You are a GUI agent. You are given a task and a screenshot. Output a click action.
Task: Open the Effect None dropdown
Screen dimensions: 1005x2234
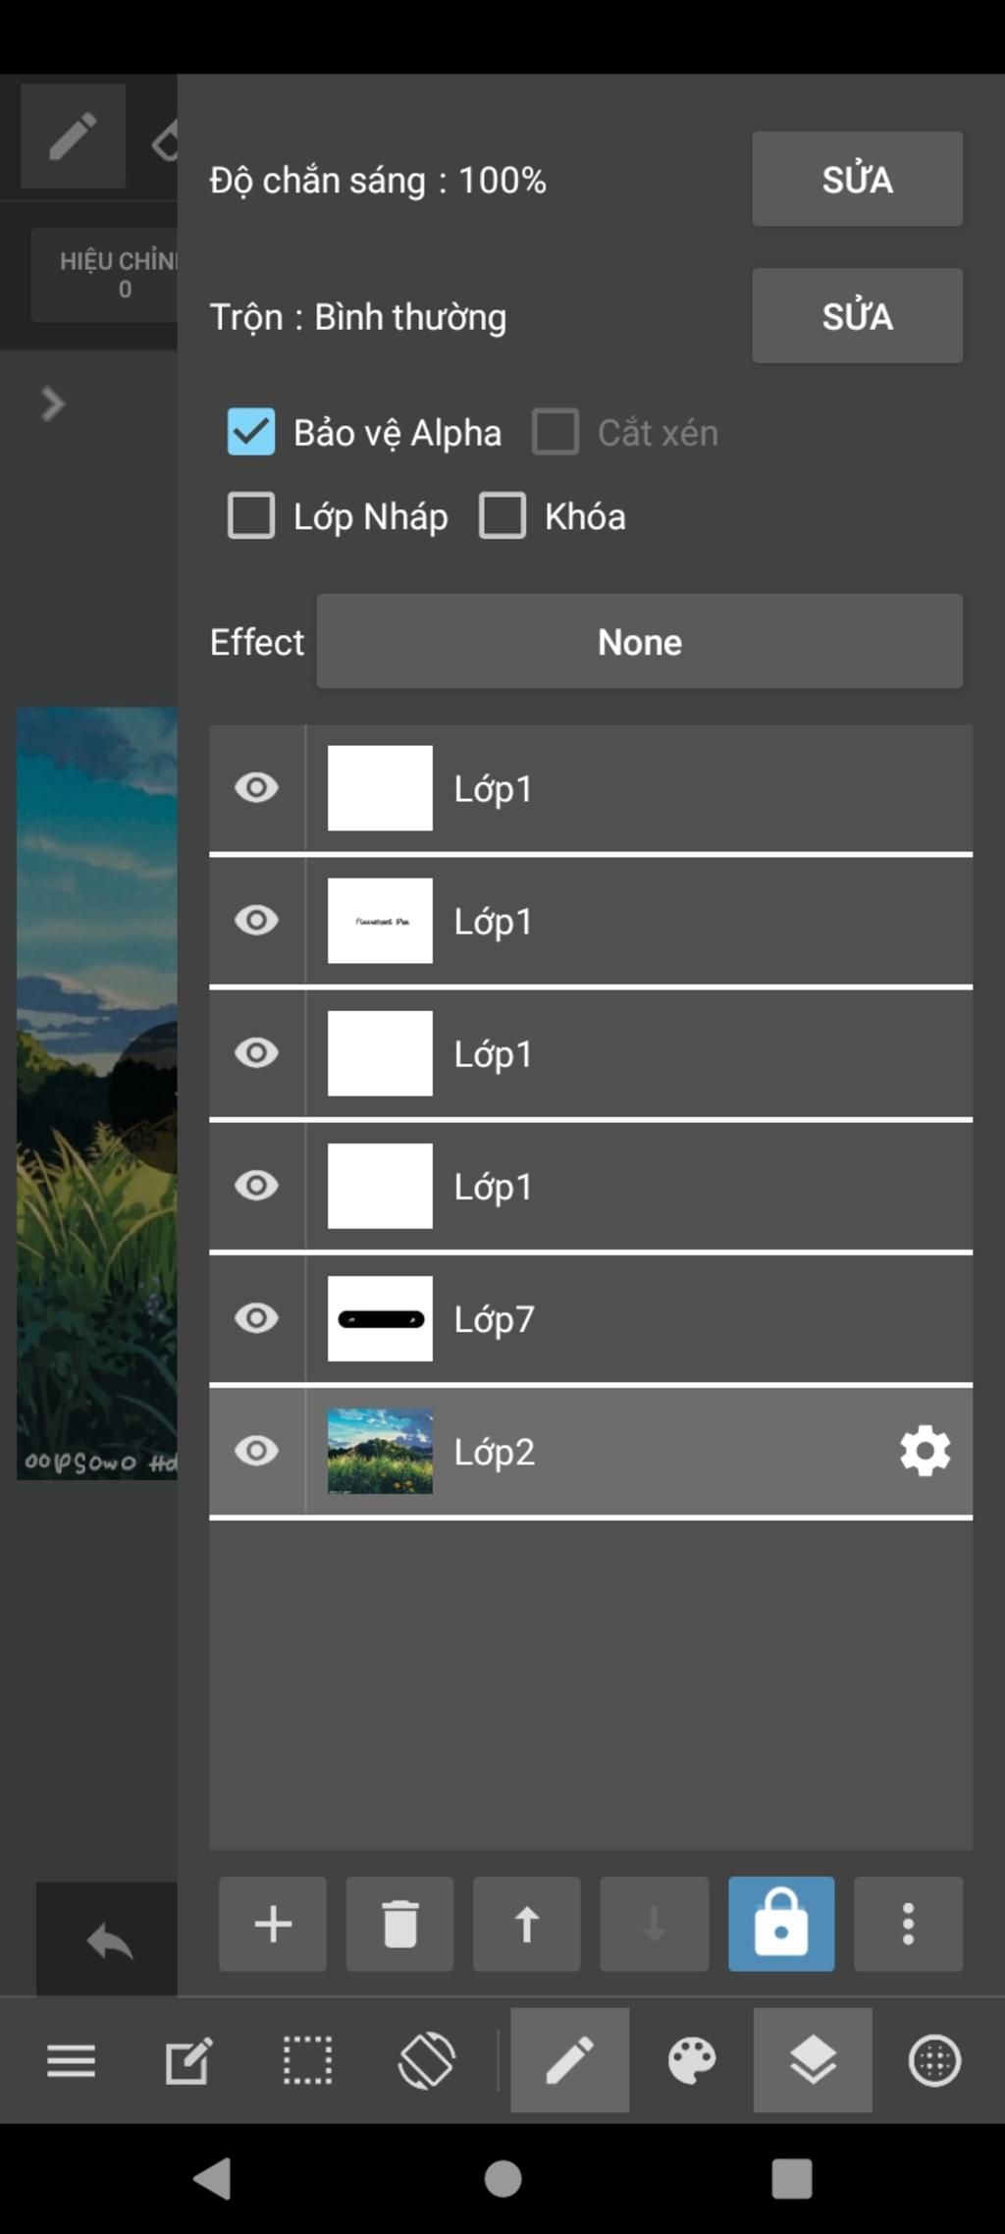coord(639,641)
